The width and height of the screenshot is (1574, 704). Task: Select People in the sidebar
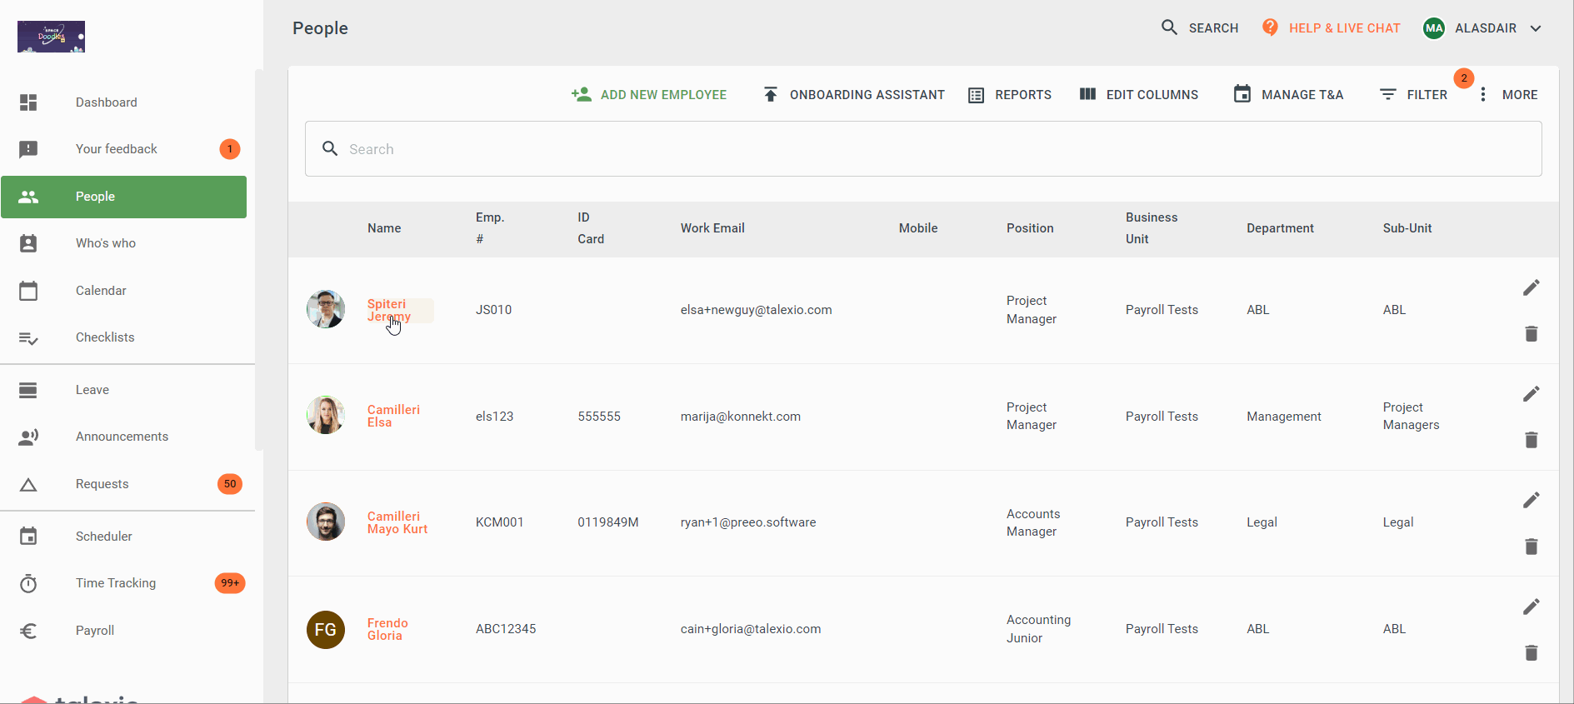[124, 197]
